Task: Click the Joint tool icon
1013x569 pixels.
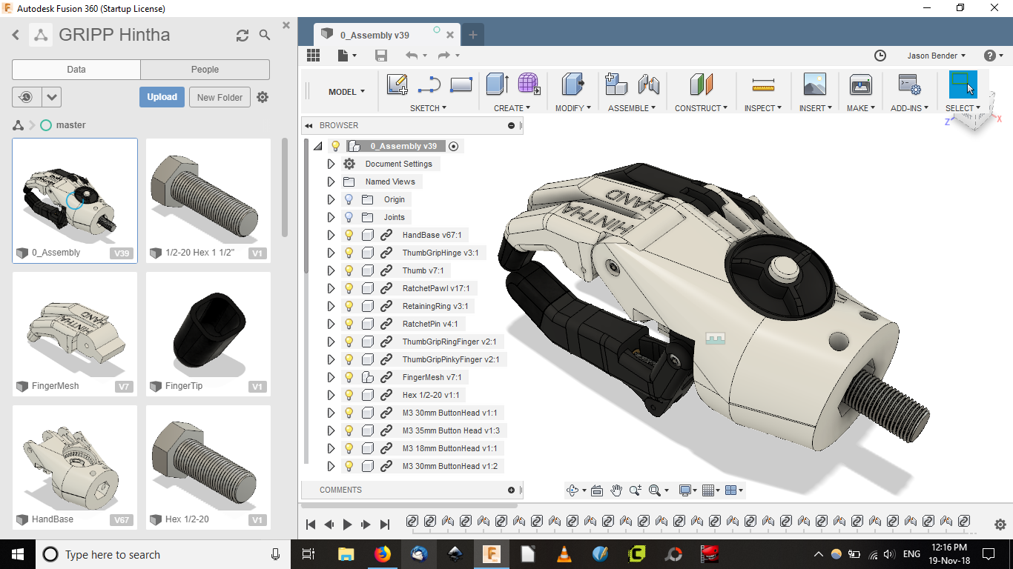Action: tap(648, 84)
